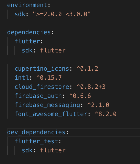The height and width of the screenshot is (164, 140).
Task: Click the flutter value of dependencies sdk
Action: click(53, 50)
